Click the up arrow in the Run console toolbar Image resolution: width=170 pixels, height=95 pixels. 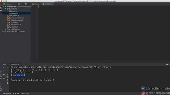[7, 68]
